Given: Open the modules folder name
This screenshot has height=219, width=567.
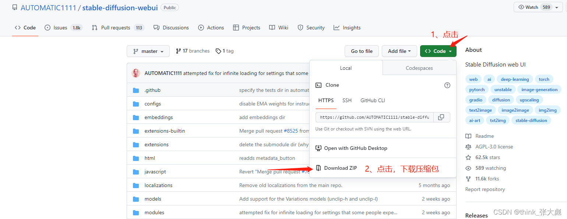Looking at the screenshot, I should tap(154, 212).
